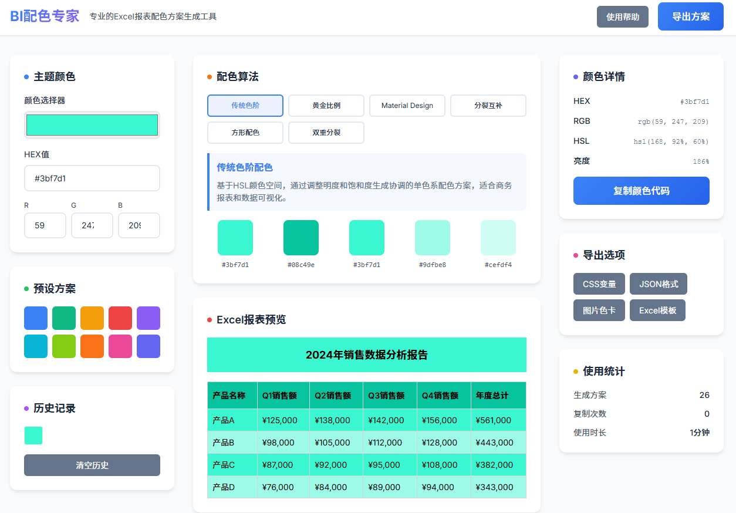Select the red preset color swatch
This screenshot has width=736, height=513.
120,318
